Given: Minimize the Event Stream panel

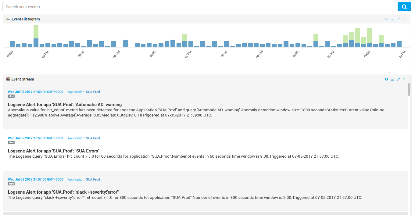Looking at the screenshot, I should [x=392, y=79].
